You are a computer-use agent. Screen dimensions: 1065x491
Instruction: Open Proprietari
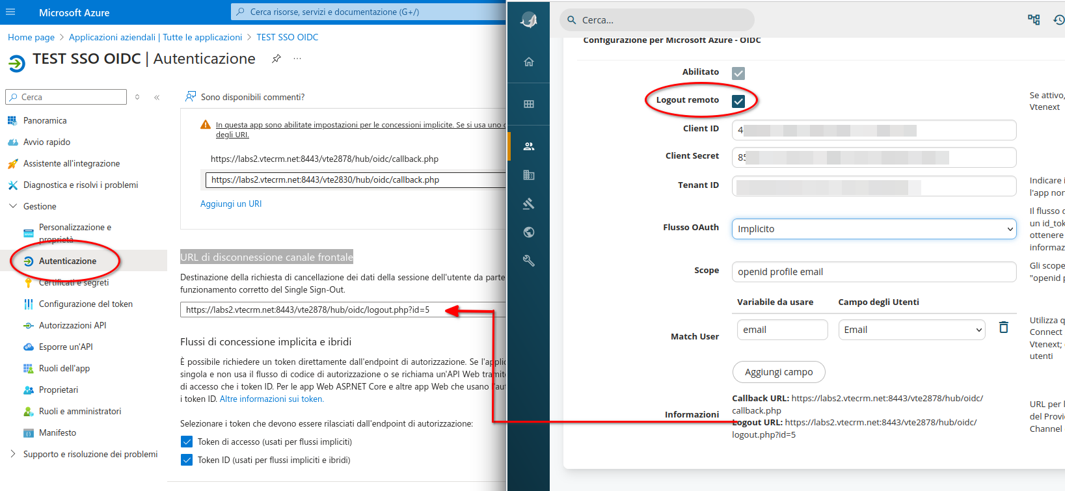(x=59, y=390)
